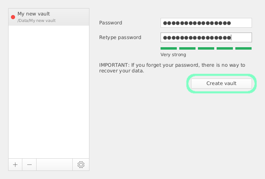Screen dimensions: 265x179
Task: Click the red status dot beside My new vault
Action: coord(13,17)
